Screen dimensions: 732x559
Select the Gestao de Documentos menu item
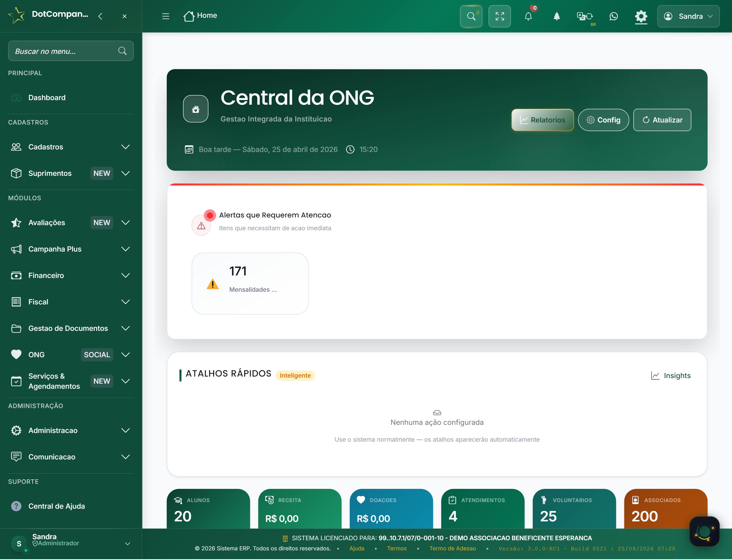71,328
